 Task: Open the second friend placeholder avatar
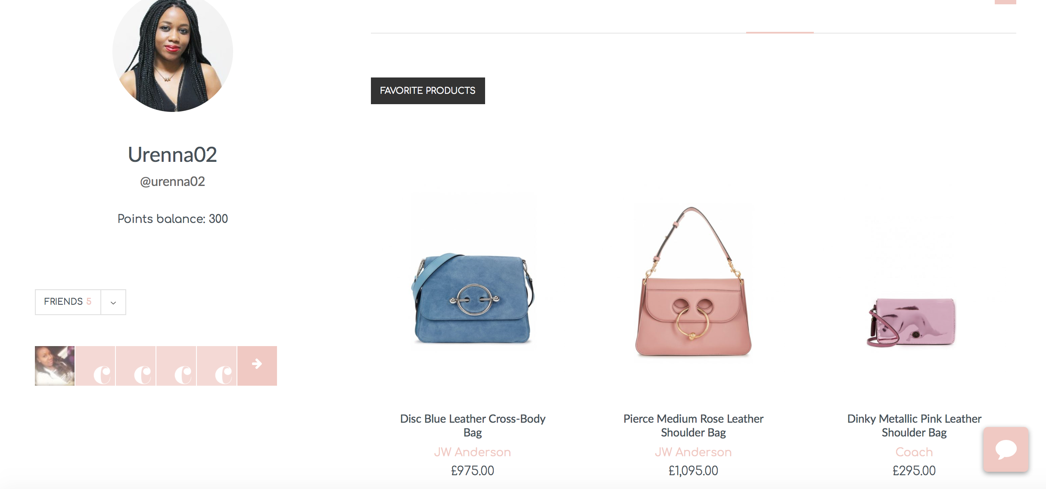coord(95,365)
